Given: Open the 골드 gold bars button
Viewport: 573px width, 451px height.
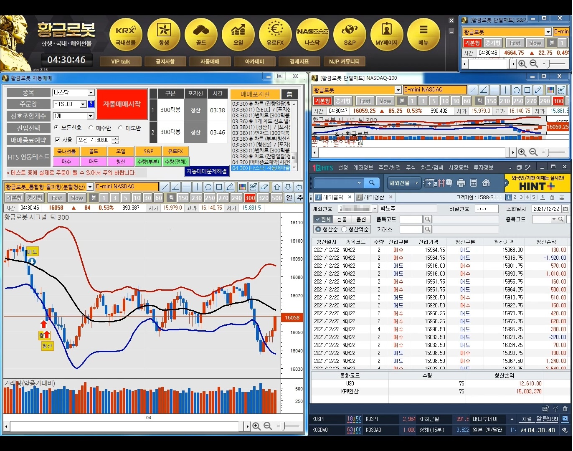Looking at the screenshot, I should coord(201,35).
